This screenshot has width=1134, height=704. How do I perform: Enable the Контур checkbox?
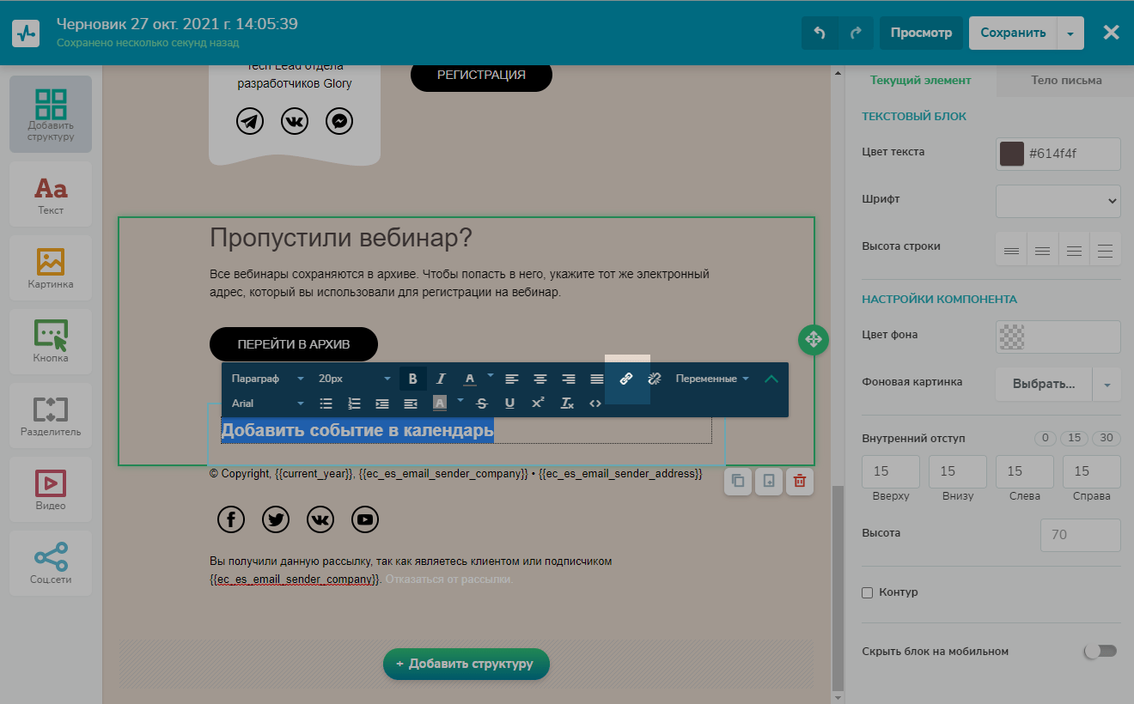[867, 592]
